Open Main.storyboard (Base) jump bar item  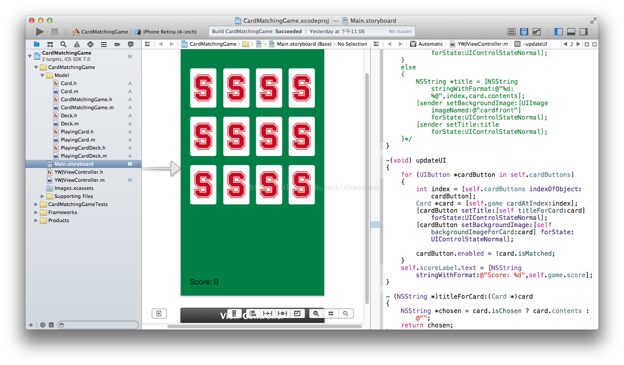(x=300, y=44)
